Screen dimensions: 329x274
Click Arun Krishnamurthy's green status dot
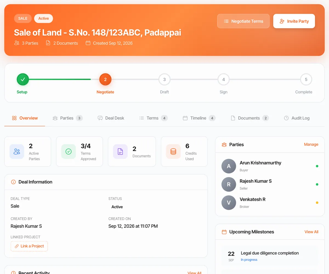(x=317, y=166)
